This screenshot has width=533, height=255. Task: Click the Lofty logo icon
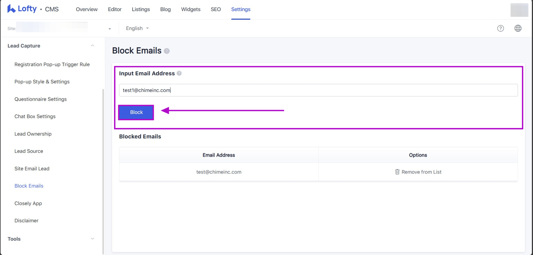pos(11,9)
